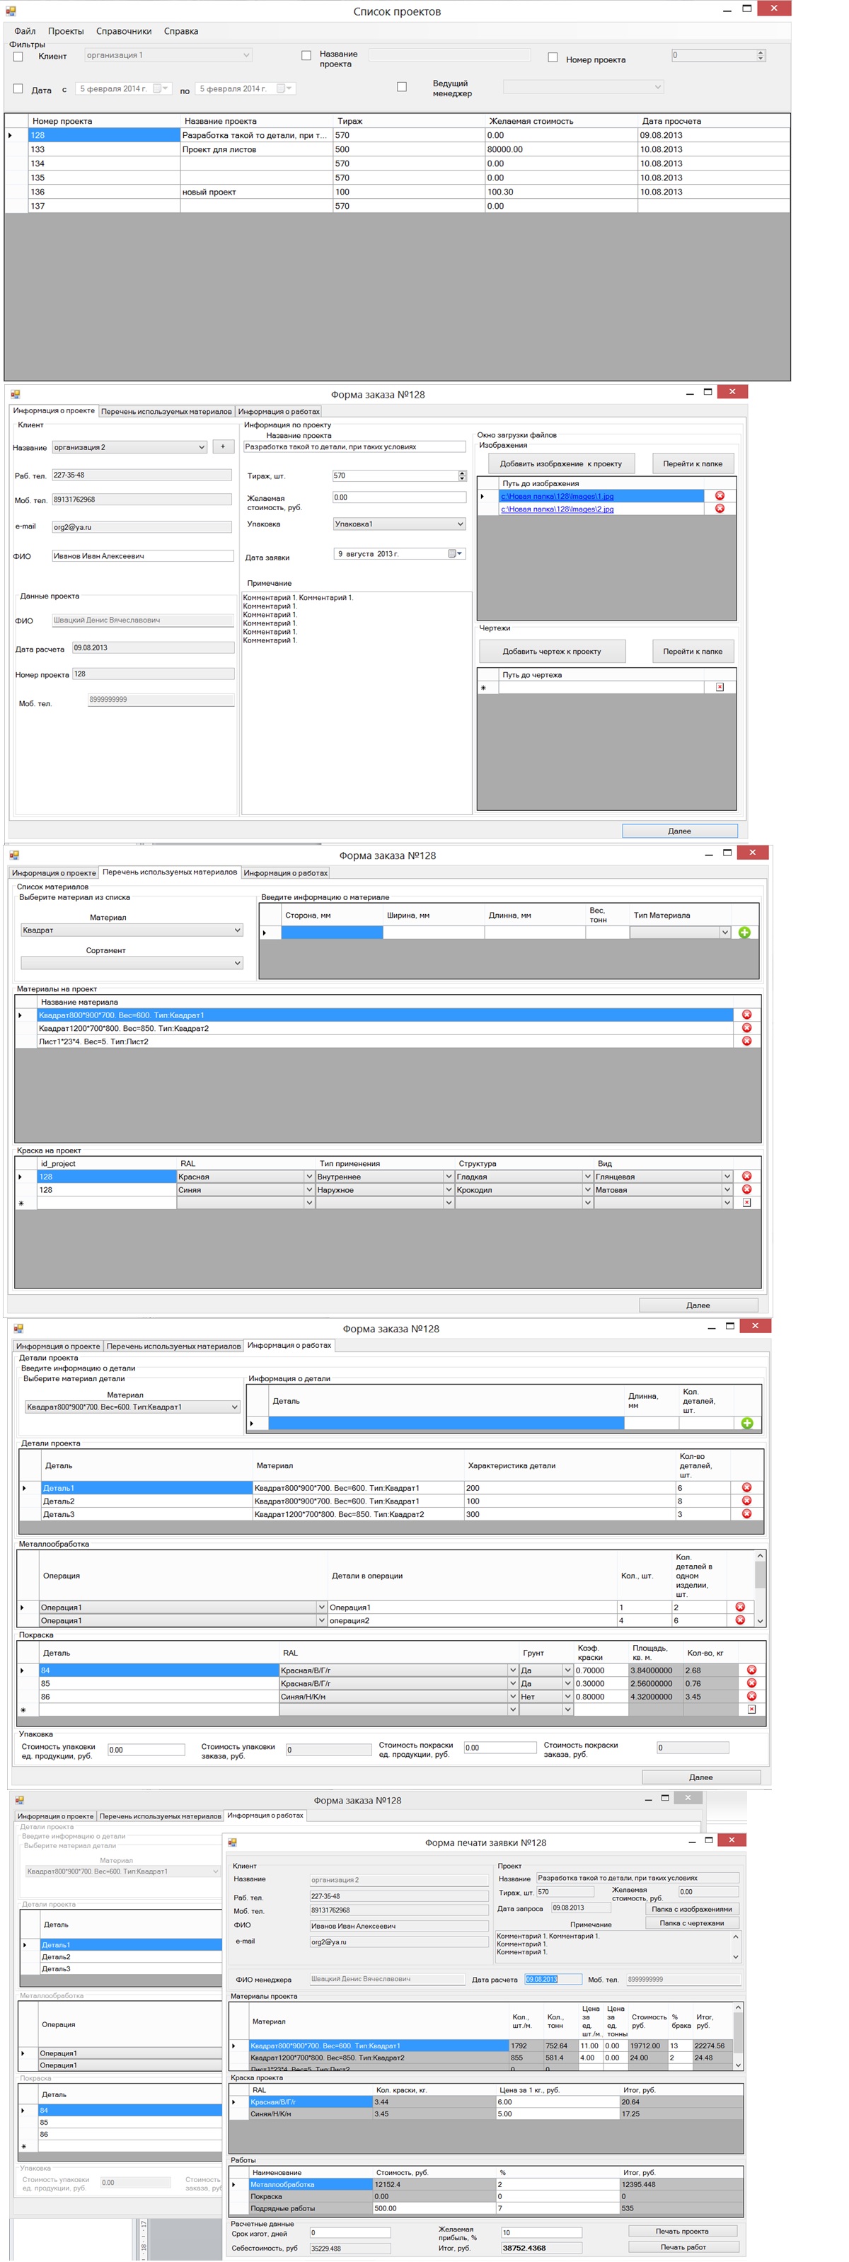
Task: Click the Печать проекта button
Action: 682,2230
